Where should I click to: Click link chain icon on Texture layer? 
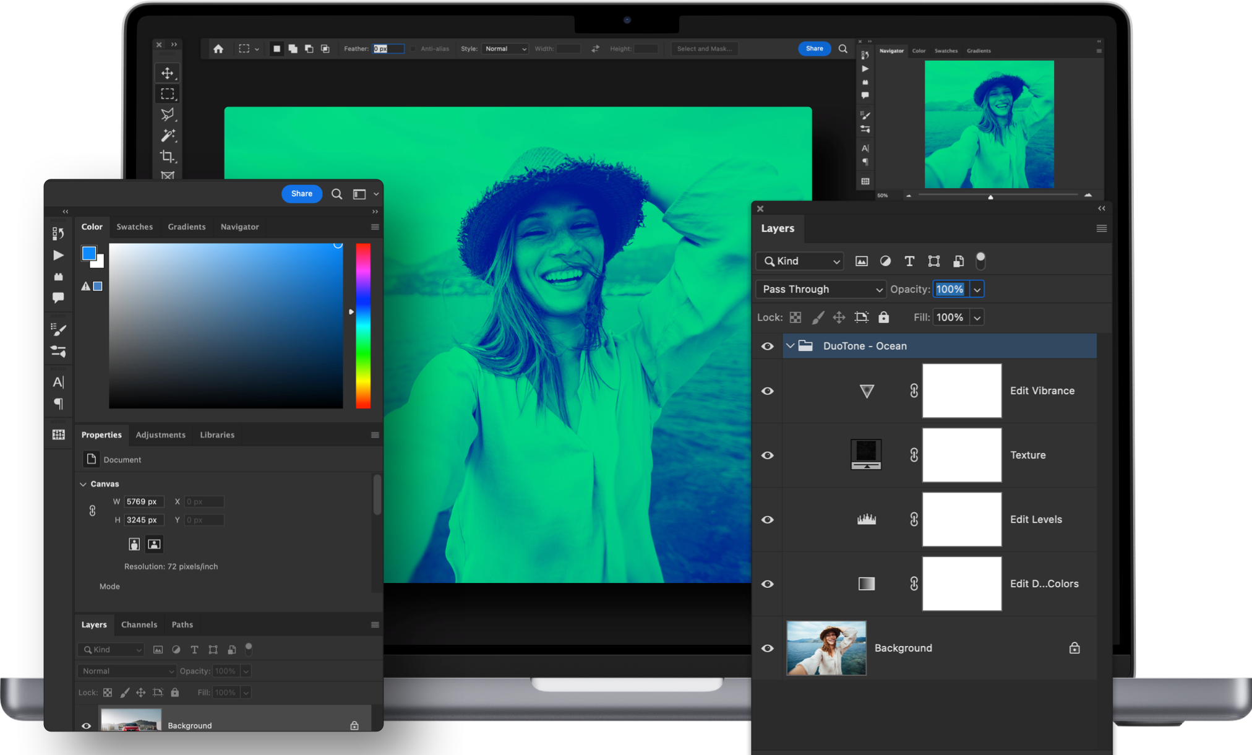click(914, 455)
